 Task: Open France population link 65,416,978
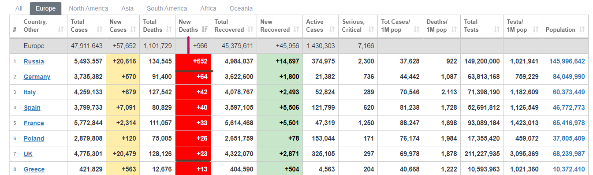[x=569, y=123]
